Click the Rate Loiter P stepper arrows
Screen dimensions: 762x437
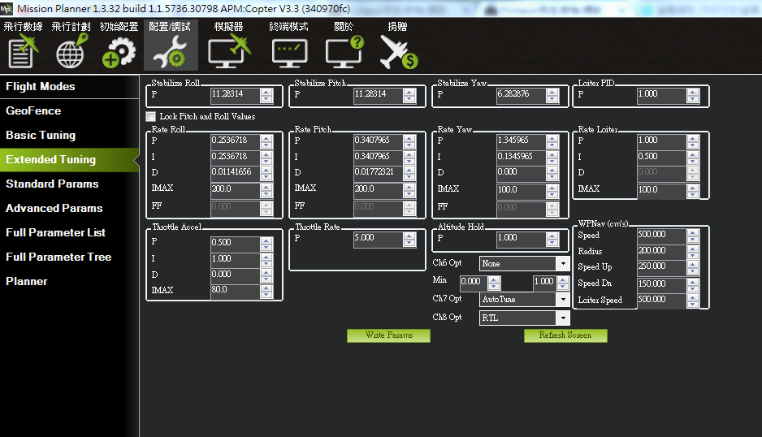point(693,141)
